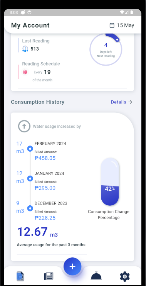Click the 42% consumption change capsule
The height and width of the screenshot is (286, 146).
coord(110,182)
